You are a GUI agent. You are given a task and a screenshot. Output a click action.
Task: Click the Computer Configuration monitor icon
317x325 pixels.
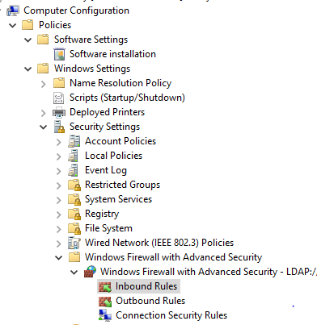point(13,10)
